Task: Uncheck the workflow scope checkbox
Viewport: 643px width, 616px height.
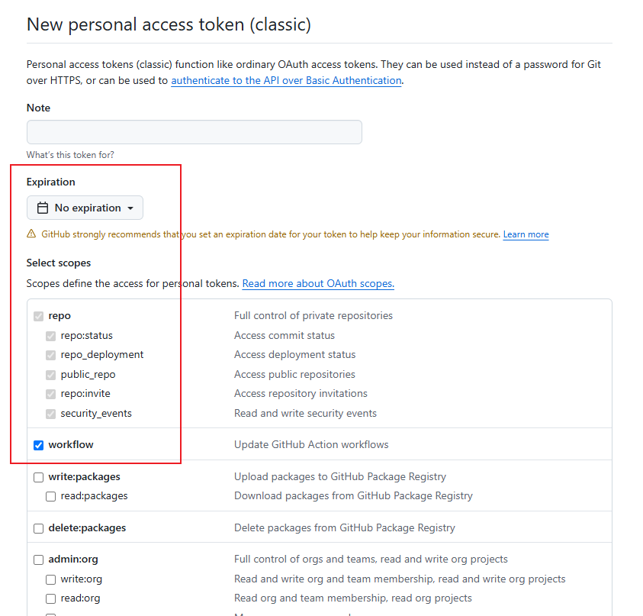Action: (x=39, y=445)
